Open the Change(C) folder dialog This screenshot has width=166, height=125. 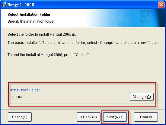(x=142, y=97)
